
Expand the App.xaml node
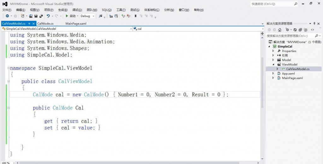[x=273, y=73]
